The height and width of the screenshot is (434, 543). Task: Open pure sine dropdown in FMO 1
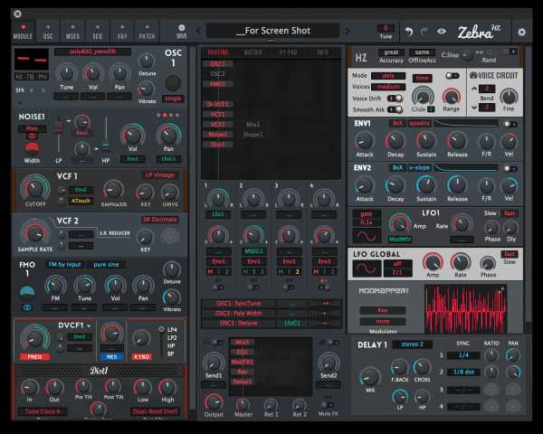106,264
